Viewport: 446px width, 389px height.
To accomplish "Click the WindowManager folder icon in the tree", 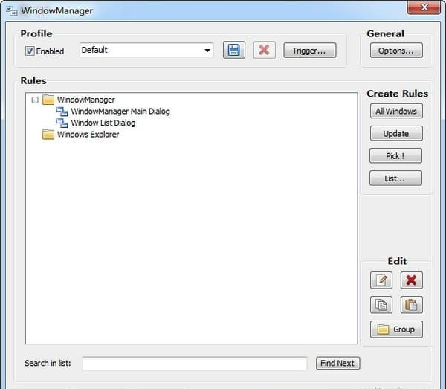I will point(48,100).
